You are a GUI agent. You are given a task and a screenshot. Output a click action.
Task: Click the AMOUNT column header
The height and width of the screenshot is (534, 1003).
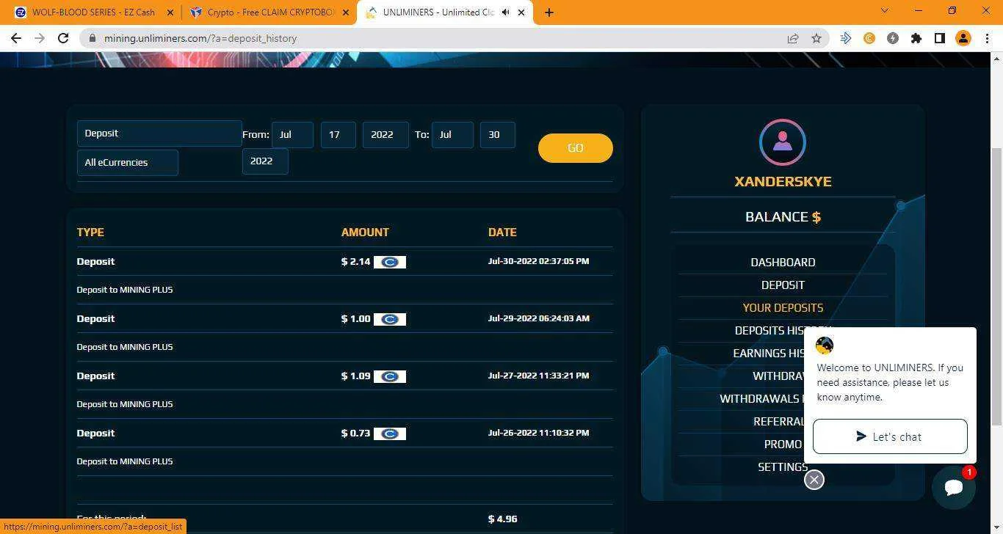coord(365,233)
